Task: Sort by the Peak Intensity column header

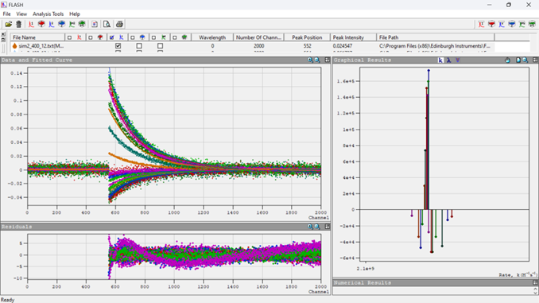Action: (x=353, y=37)
